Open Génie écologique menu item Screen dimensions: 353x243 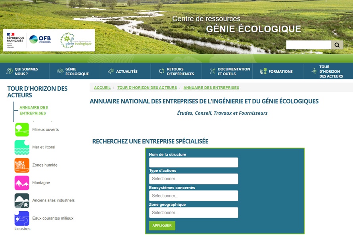75,71
